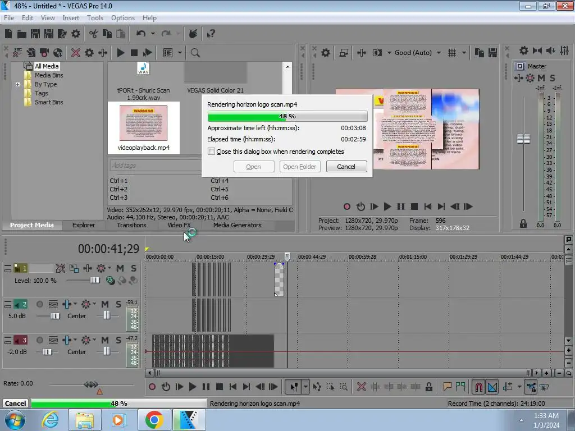575x431 pixels.
Task: Click the Save project icon
Action: tap(35, 34)
